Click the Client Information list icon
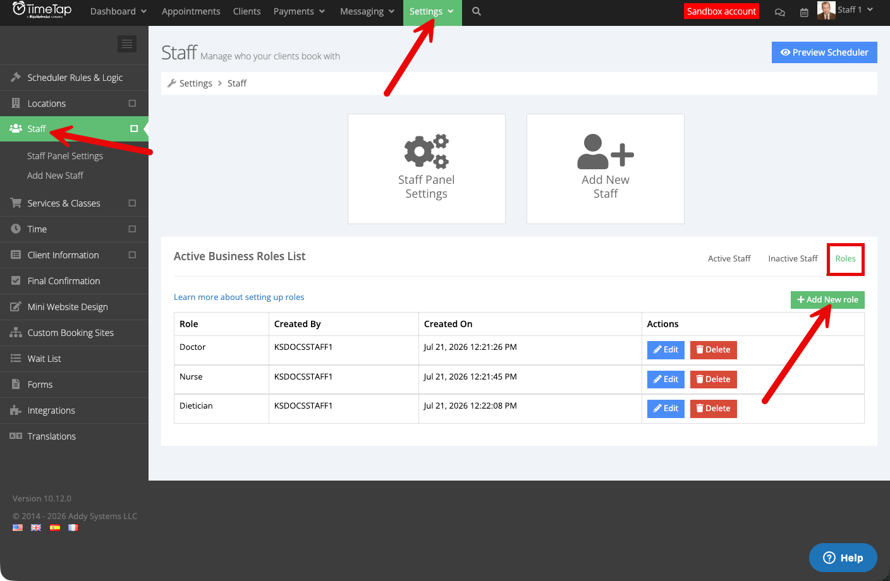Viewport: 890px width, 581px height. pyautogui.click(x=16, y=255)
